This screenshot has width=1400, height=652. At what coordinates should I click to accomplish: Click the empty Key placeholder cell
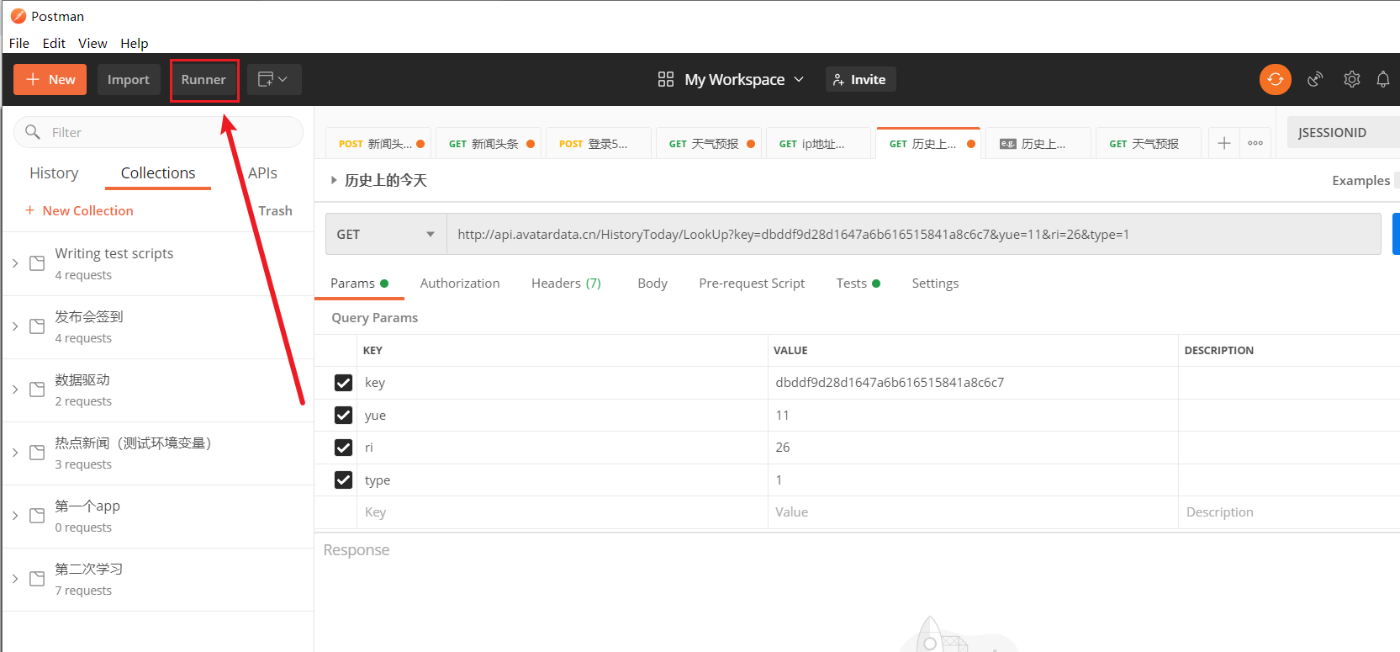click(x=563, y=512)
